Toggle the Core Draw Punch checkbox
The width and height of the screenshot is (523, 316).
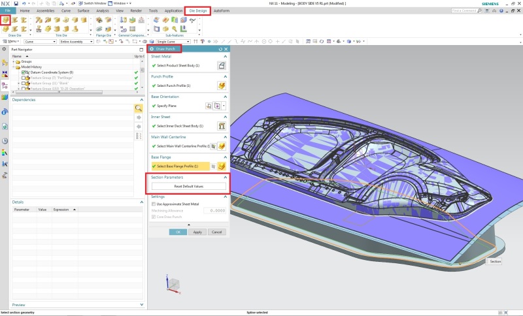coord(154,217)
